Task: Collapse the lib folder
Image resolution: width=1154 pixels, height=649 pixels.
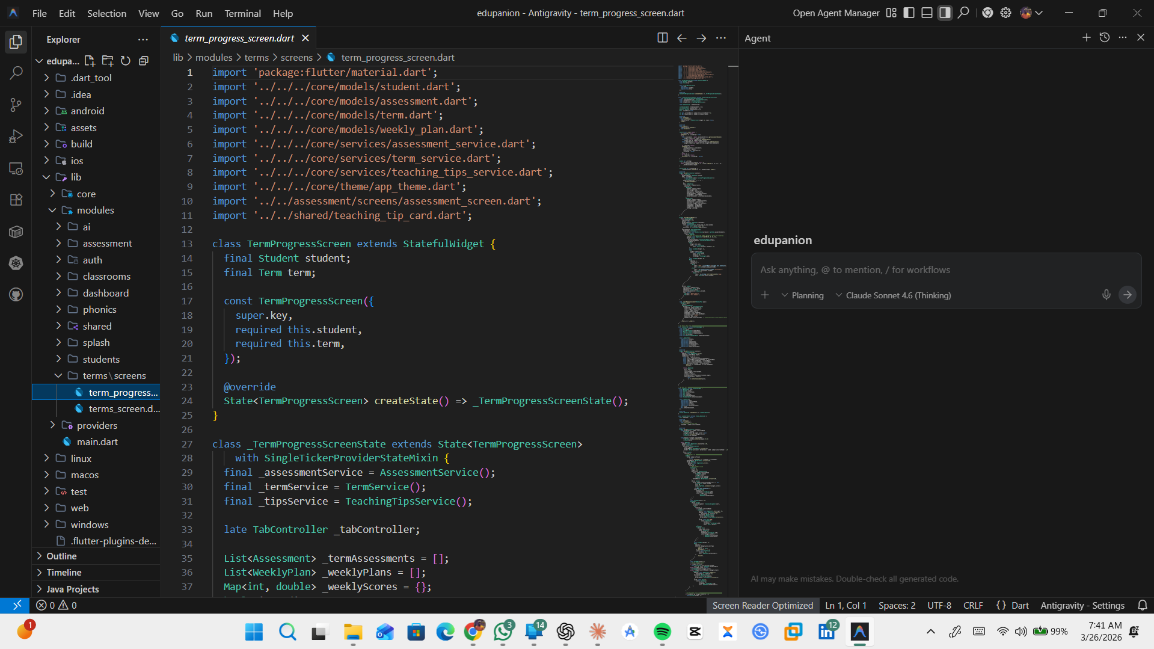Action: click(76, 177)
